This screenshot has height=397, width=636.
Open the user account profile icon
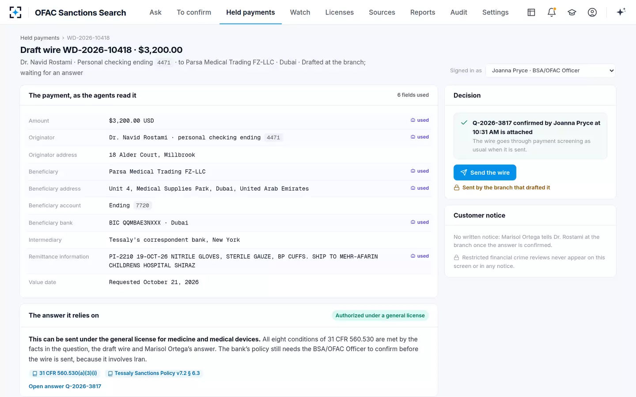[x=592, y=12]
